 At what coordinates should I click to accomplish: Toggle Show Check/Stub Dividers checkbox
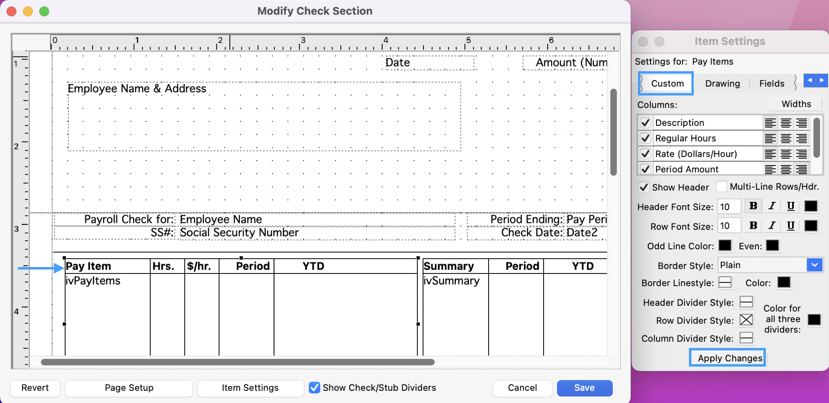click(x=314, y=388)
